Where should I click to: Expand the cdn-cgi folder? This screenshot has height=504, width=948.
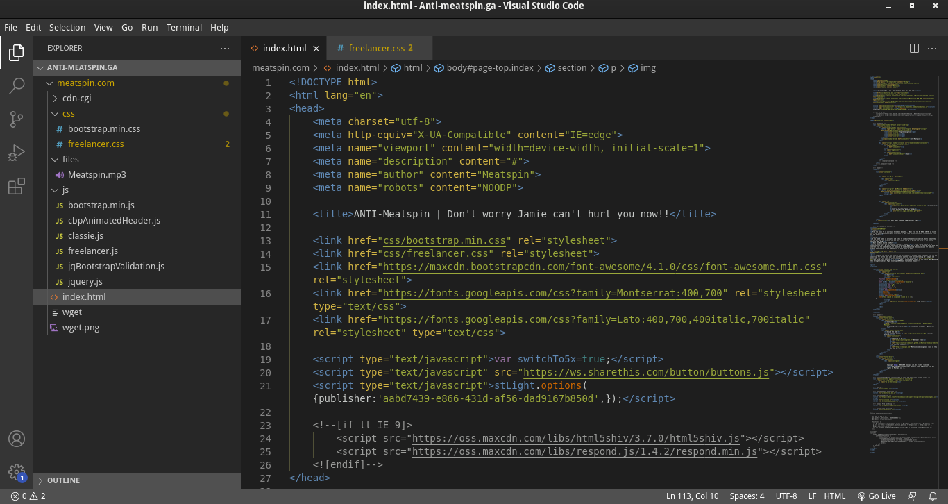click(76, 98)
